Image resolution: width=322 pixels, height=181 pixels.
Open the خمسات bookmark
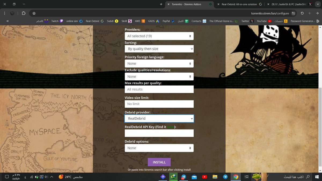pyautogui.click(x=281, y=21)
